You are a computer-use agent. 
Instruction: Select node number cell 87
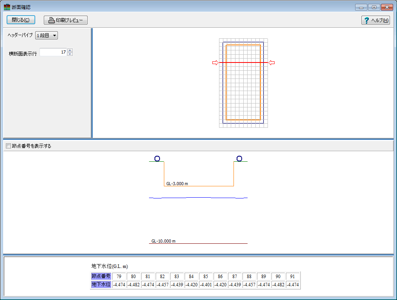[235, 276]
